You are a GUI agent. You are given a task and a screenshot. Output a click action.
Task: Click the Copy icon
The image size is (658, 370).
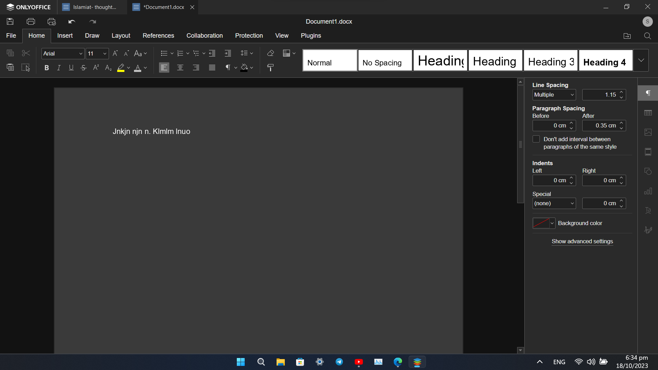pos(10,53)
